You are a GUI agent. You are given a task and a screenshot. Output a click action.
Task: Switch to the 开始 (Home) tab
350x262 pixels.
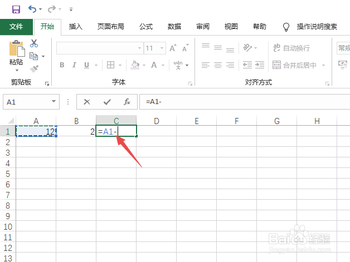[x=47, y=27]
